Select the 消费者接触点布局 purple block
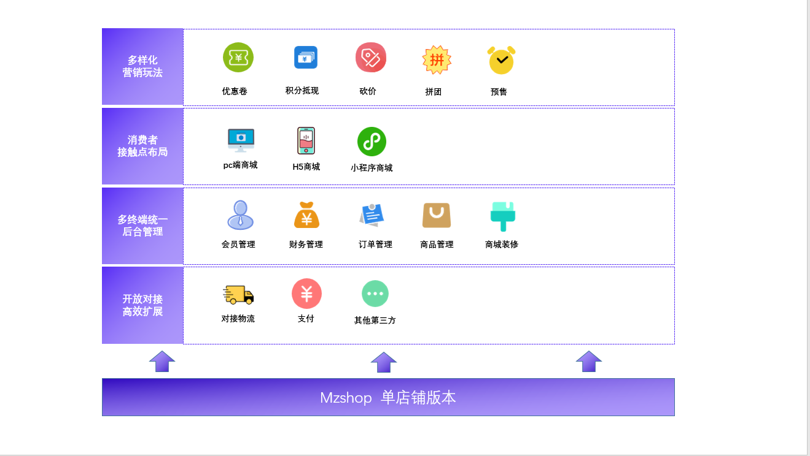Image resolution: width=810 pixels, height=456 pixels. point(142,146)
